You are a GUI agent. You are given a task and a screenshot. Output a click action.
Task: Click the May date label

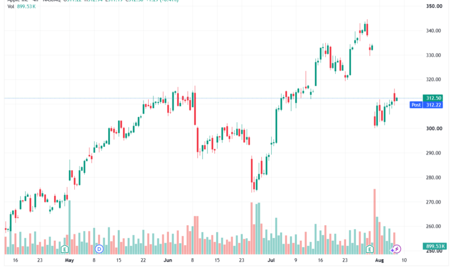[69, 260]
